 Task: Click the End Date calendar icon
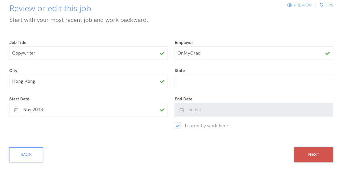click(x=182, y=110)
